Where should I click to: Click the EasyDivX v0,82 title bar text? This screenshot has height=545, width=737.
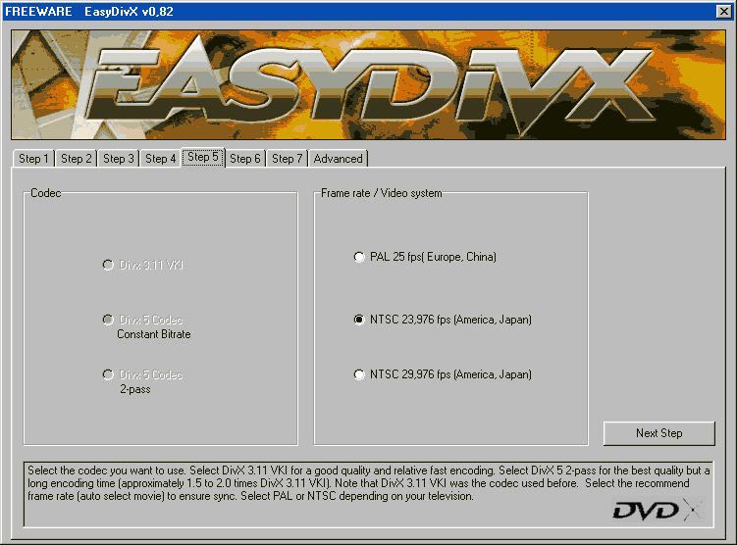pos(129,11)
